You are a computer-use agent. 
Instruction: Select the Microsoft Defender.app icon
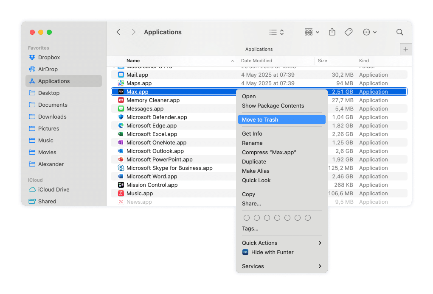click(x=121, y=117)
